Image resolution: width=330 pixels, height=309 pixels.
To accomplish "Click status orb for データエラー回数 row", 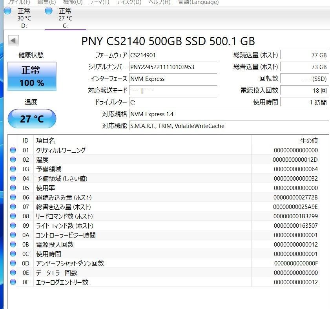I will [x=13, y=272].
